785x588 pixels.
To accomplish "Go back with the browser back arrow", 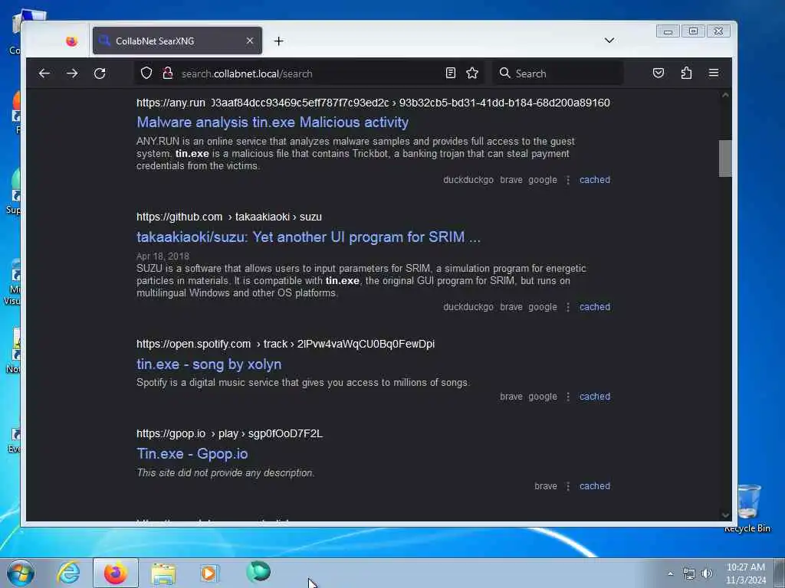I will click(x=44, y=73).
